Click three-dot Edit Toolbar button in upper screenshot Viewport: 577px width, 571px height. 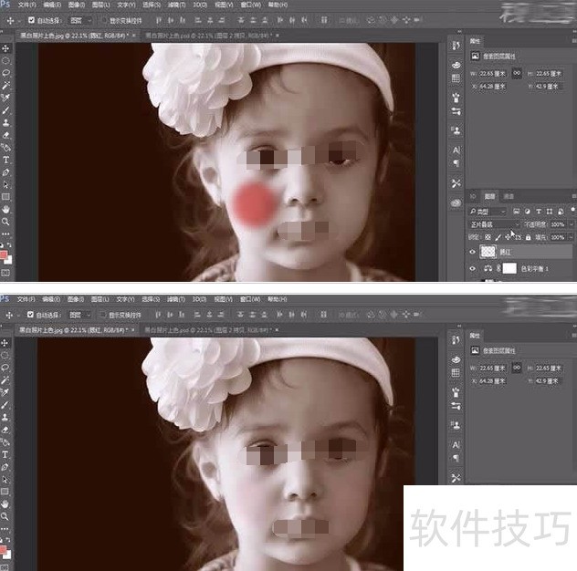coord(5,234)
